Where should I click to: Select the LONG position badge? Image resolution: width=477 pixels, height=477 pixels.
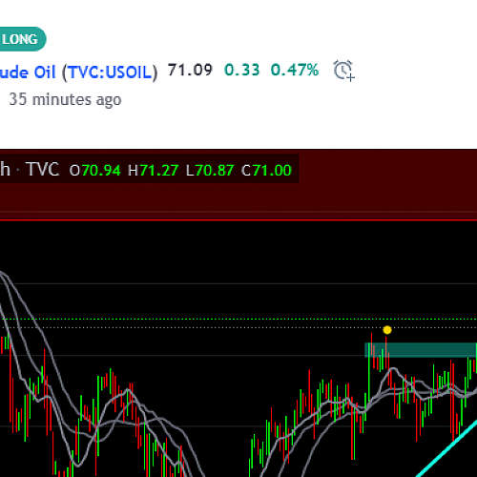click(22, 39)
